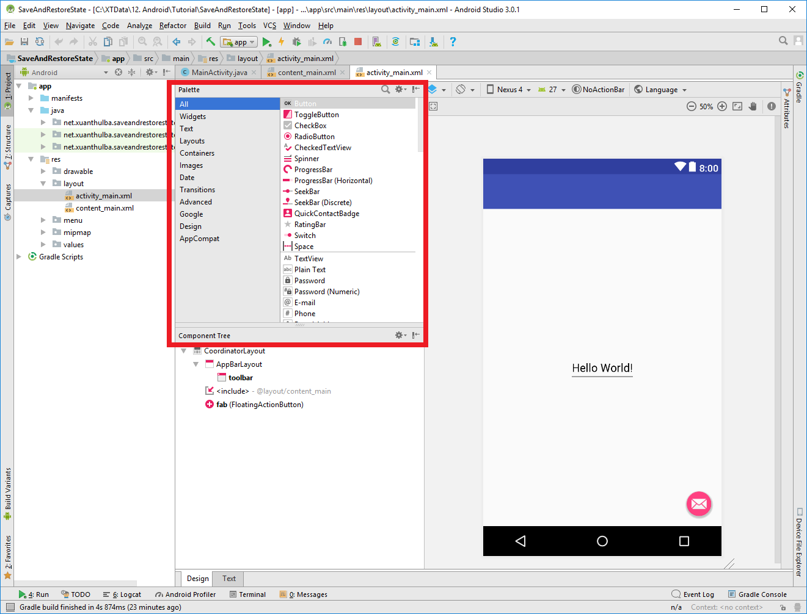Open the Language locale dropdown
807x614 pixels.
[x=660, y=89]
